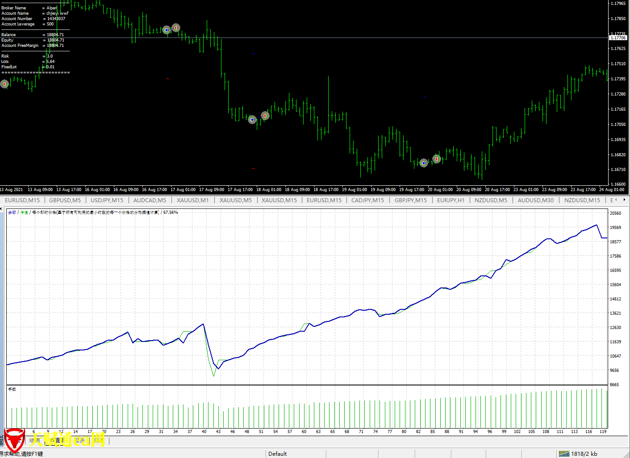
Task: Open the AUDUSD,M30 chart tab
Action: click(x=535, y=200)
